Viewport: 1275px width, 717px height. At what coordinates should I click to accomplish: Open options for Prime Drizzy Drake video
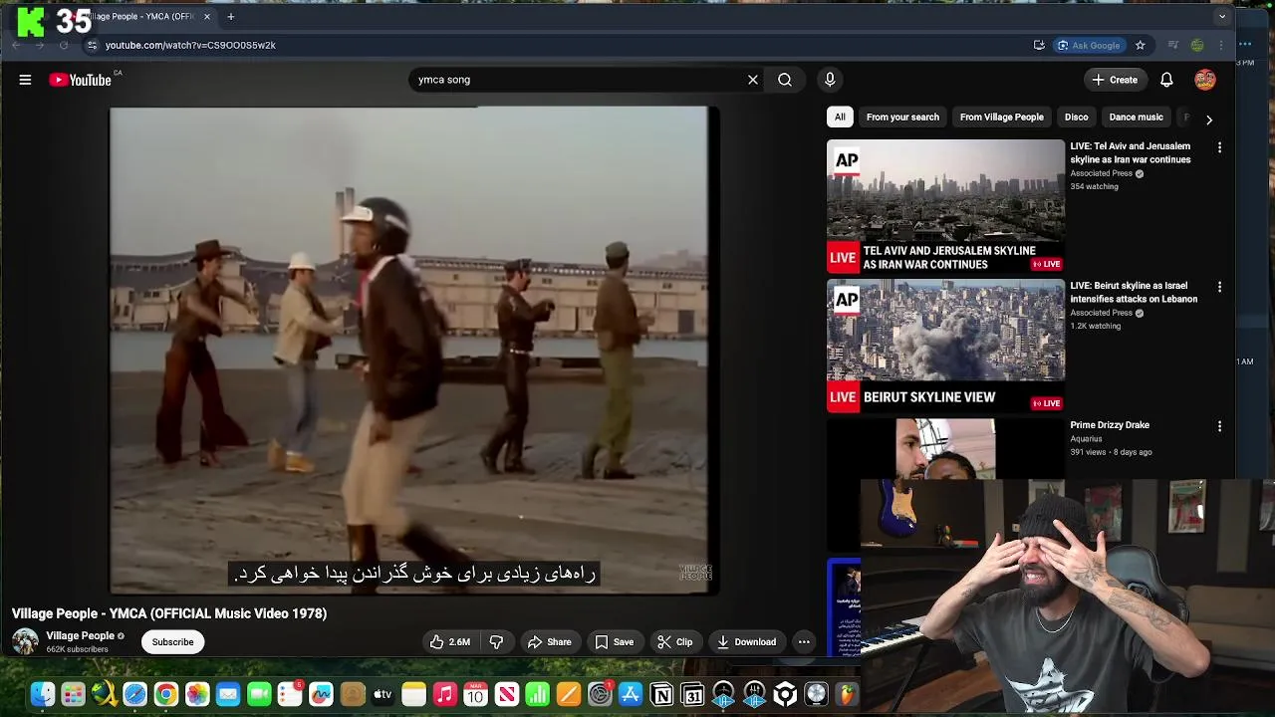[1219, 426]
